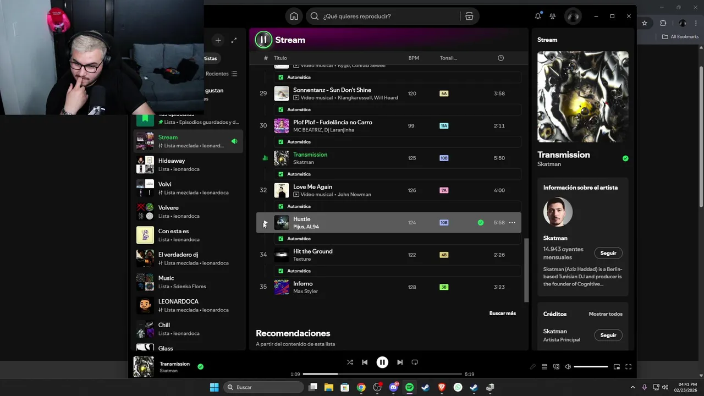Skip to the next track
Image resolution: width=704 pixels, height=396 pixels.
tap(400, 362)
